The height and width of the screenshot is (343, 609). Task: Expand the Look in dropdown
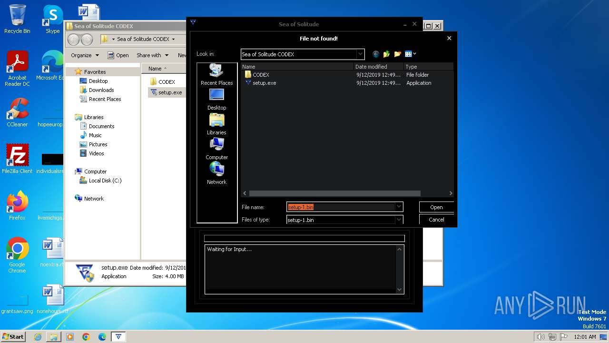pos(360,54)
